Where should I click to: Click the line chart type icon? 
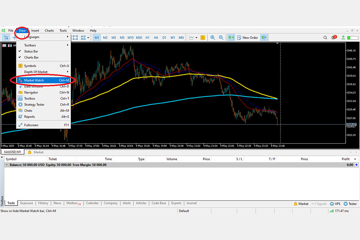click(x=192, y=38)
